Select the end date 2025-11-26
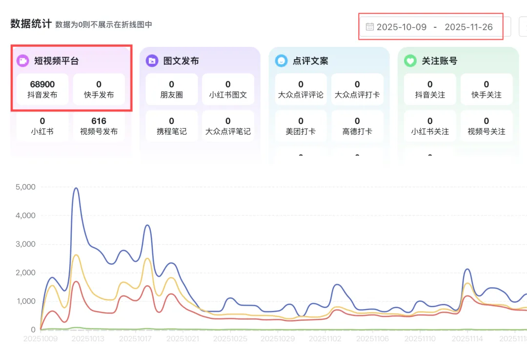Image resolution: width=527 pixels, height=353 pixels. click(469, 27)
